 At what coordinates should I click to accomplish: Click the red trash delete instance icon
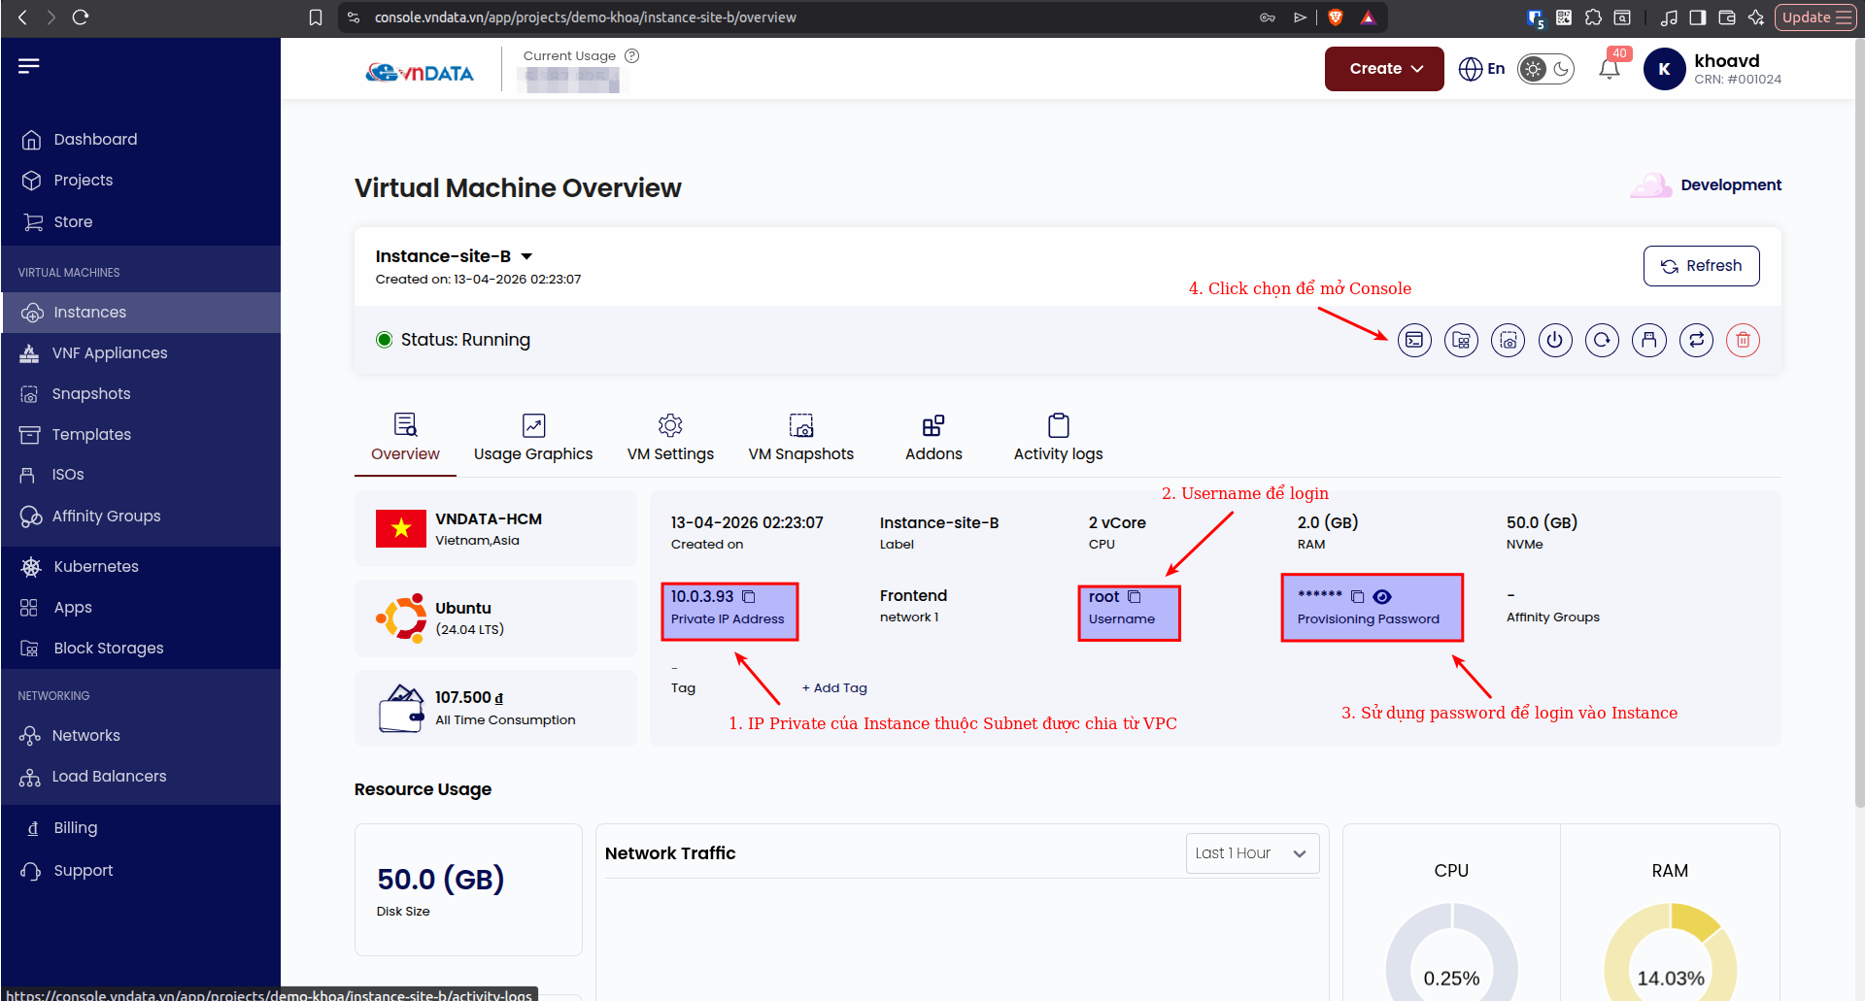pyautogui.click(x=1743, y=340)
